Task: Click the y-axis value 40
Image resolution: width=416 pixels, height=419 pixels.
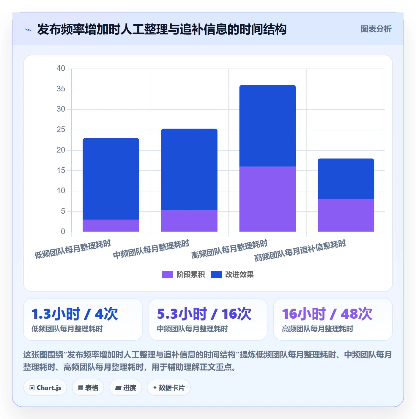Action: (61, 69)
